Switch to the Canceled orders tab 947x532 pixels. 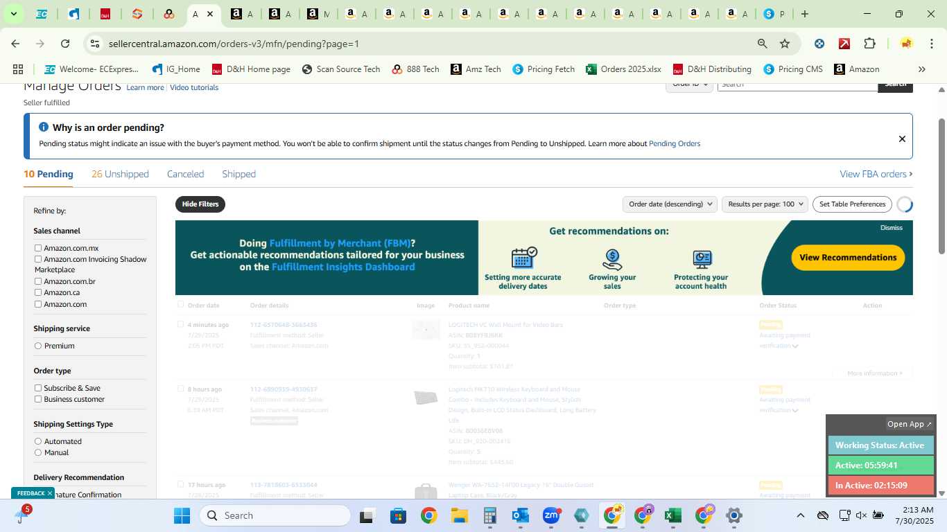(x=185, y=174)
